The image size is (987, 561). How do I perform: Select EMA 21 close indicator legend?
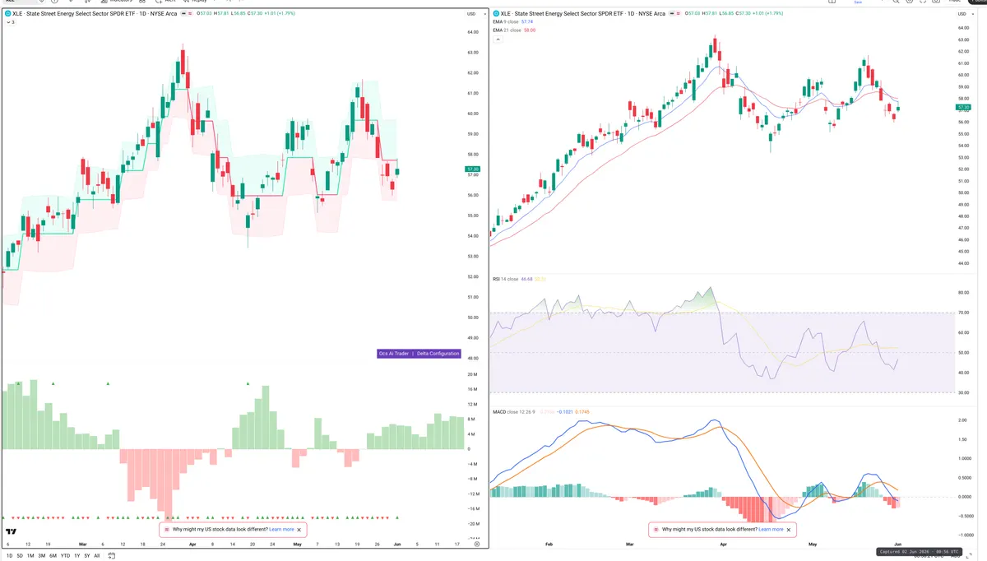[506, 30]
